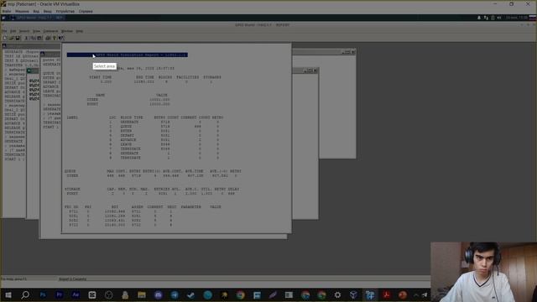Click the QUEUE block row at location 2

(164, 127)
